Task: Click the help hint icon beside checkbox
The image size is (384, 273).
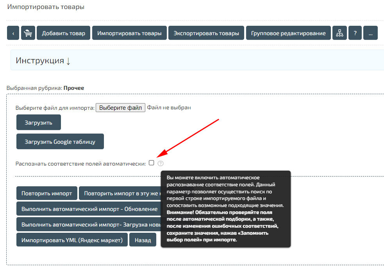Action: point(161,163)
